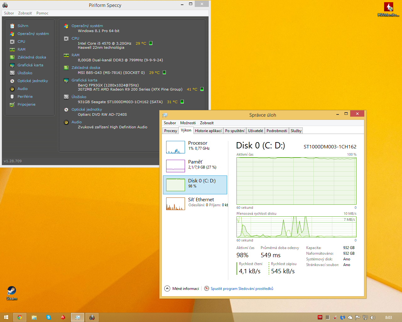Open Action Center flag icon
The width and height of the screenshot is (402, 322).
(x=358, y=317)
